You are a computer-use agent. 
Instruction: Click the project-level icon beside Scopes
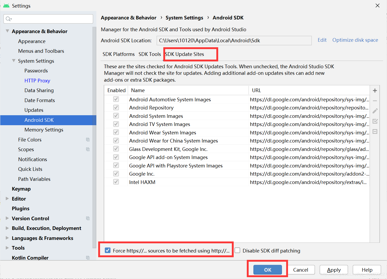point(88,149)
